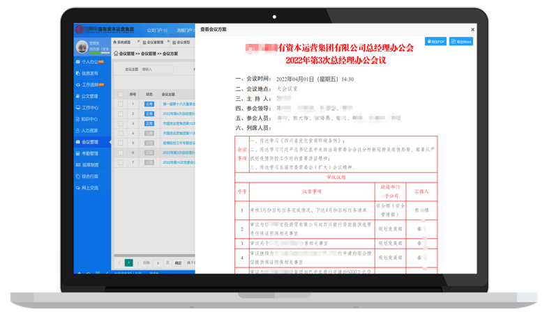This screenshot has width=547, height=314.
Task: Open the 疫情防控工作专题会议 link
Action: pyautogui.click(x=179, y=143)
